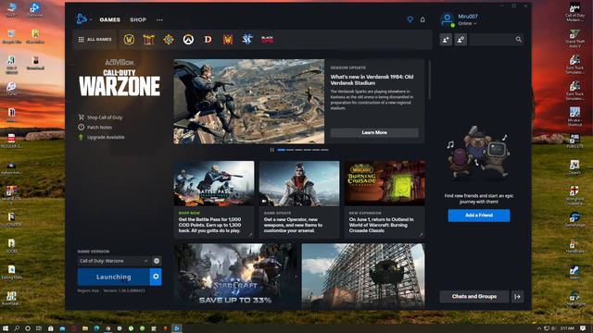Viewport: 593px width, 333px height.
Task: Expand the Online status dropdown
Action: pyautogui.click(x=467, y=23)
